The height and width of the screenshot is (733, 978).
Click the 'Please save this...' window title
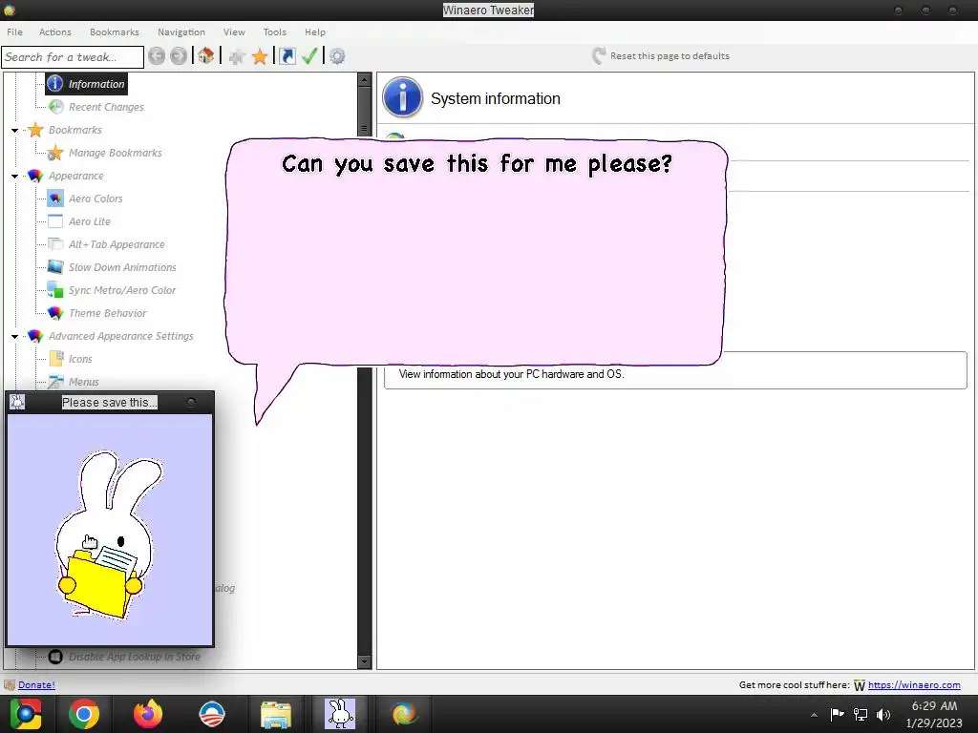tap(109, 403)
